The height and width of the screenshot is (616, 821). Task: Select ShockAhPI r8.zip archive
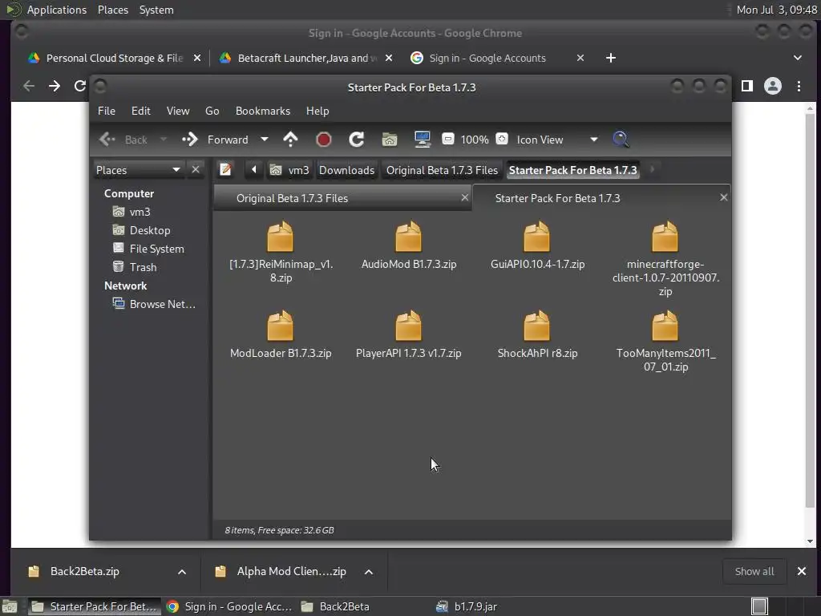pos(536,326)
